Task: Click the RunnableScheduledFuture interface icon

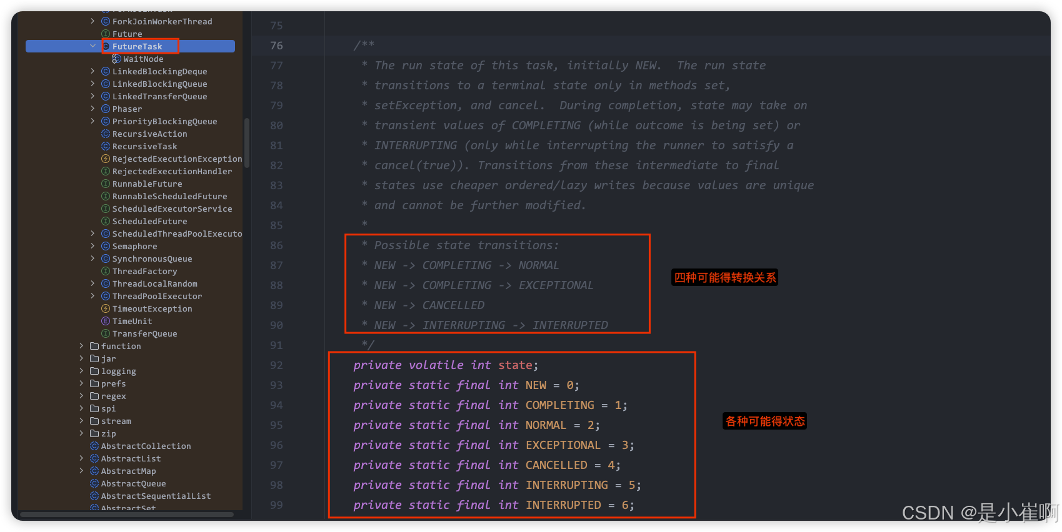Action: (x=106, y=196)
